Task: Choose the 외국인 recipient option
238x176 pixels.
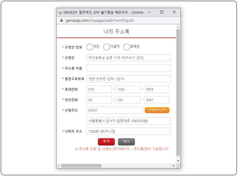Action: pos(127,47)
